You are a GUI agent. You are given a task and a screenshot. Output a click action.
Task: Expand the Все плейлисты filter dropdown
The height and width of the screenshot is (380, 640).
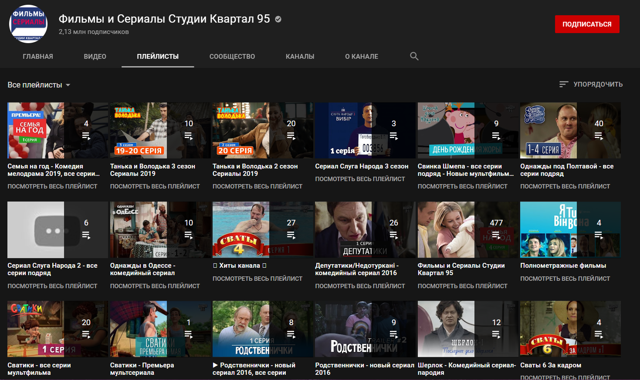pos(39,85)
